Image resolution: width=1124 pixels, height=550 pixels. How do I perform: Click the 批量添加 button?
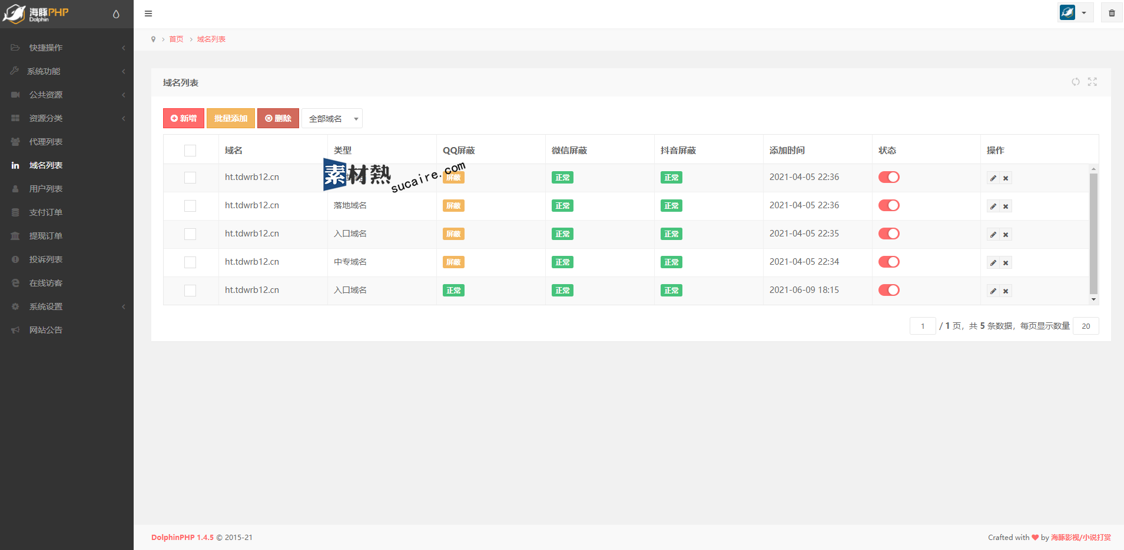coord(231,118)
